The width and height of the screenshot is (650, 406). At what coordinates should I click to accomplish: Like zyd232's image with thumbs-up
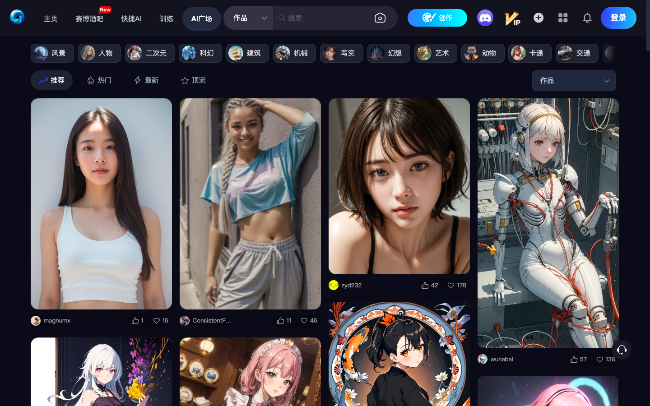click(x=425, y=285)
